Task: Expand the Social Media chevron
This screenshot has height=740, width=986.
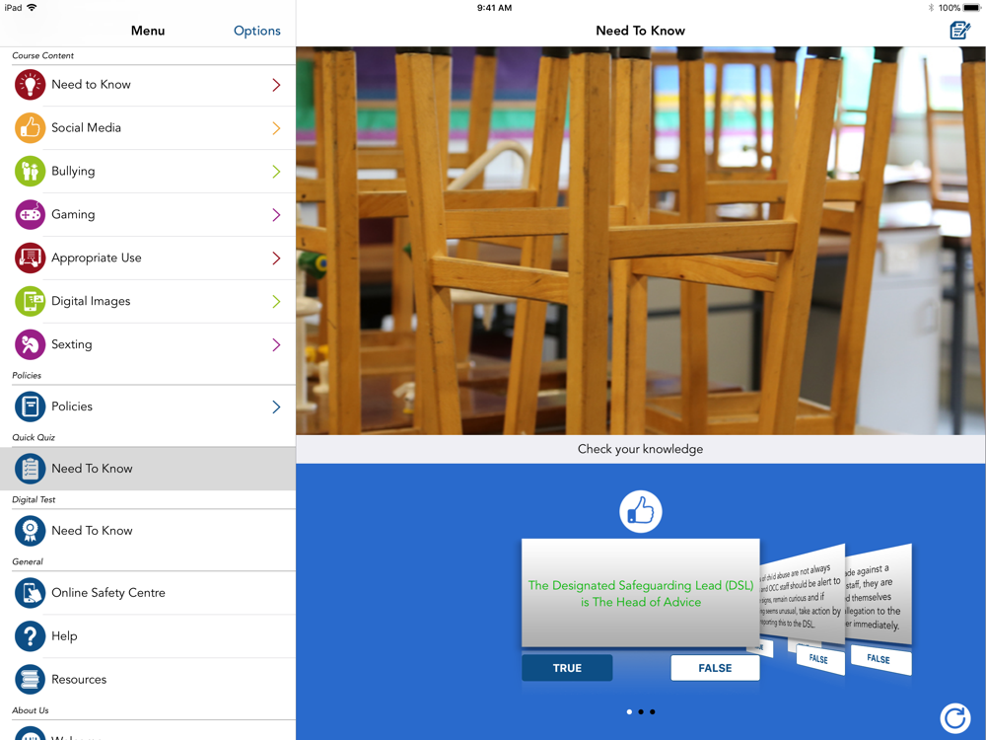Action: [276, 128]
